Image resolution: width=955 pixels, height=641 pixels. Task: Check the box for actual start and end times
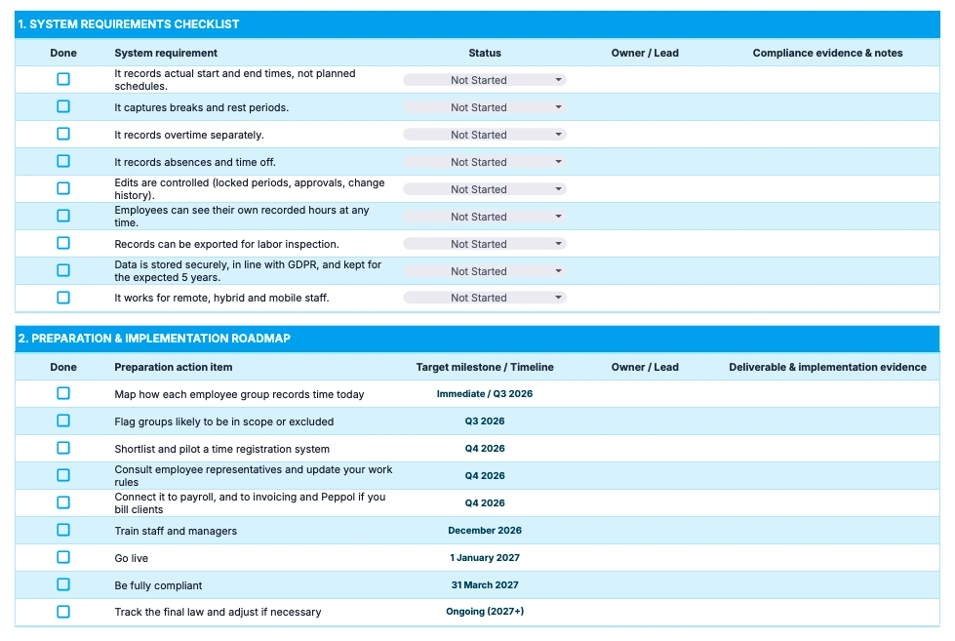[63, 79]
